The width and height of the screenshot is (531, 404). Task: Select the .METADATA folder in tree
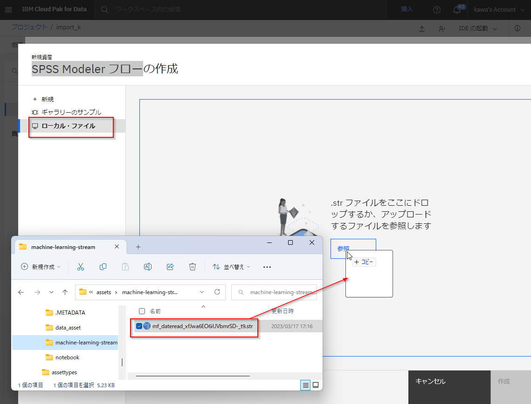click(x=65, y=313)
